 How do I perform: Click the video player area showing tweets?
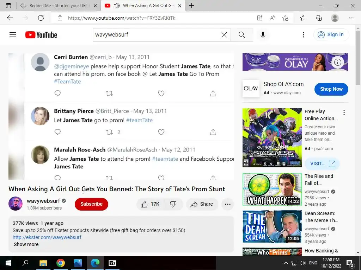point(121,116)
